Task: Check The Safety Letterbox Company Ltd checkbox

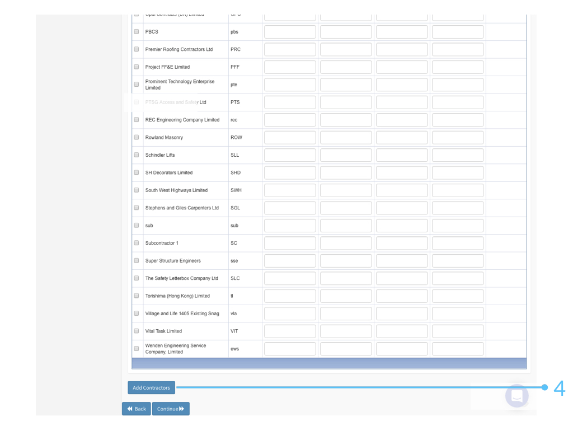Action: point(137,278)
